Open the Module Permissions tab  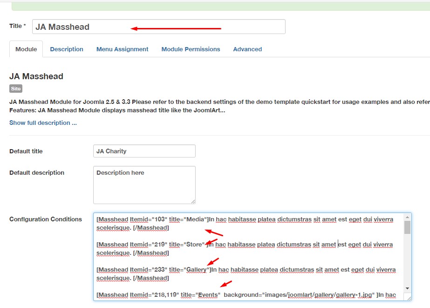[x=191, y=49]
